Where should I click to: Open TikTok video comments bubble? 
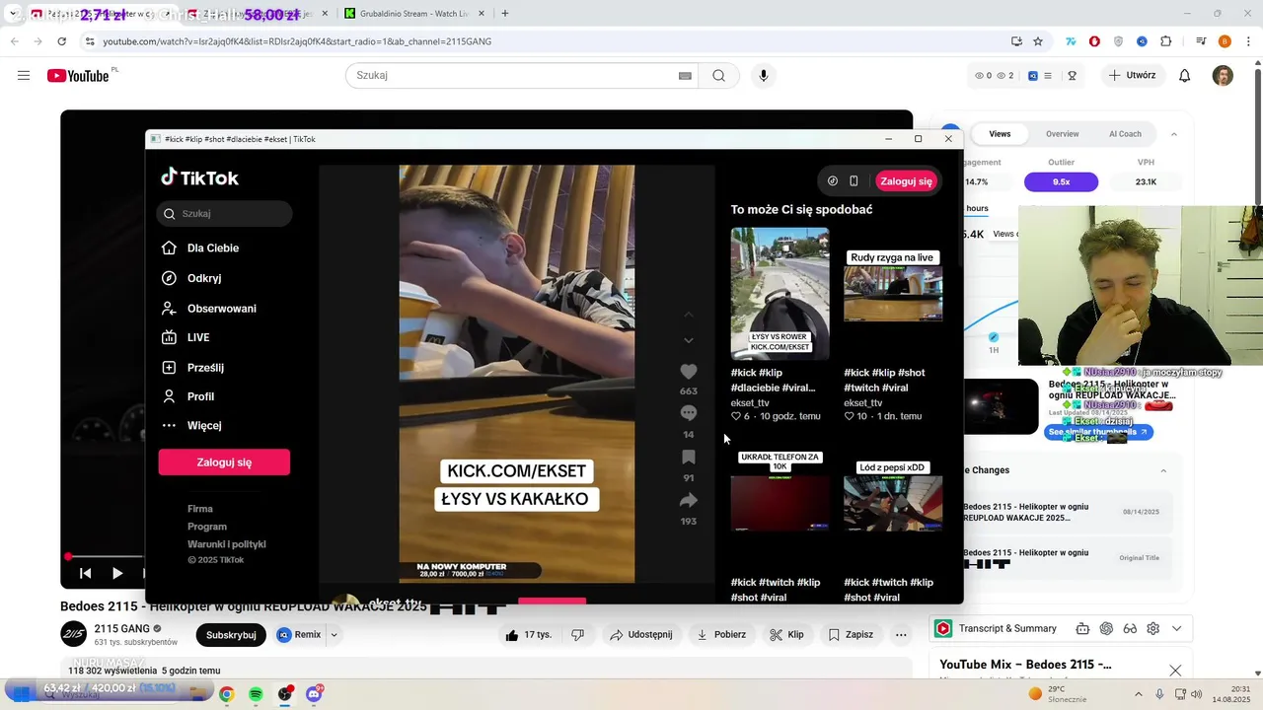tap(689, 413)
